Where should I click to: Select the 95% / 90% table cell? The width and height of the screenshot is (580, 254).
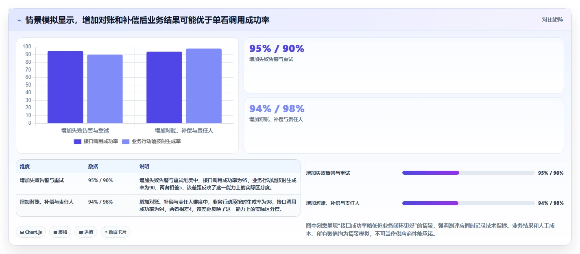100,180
